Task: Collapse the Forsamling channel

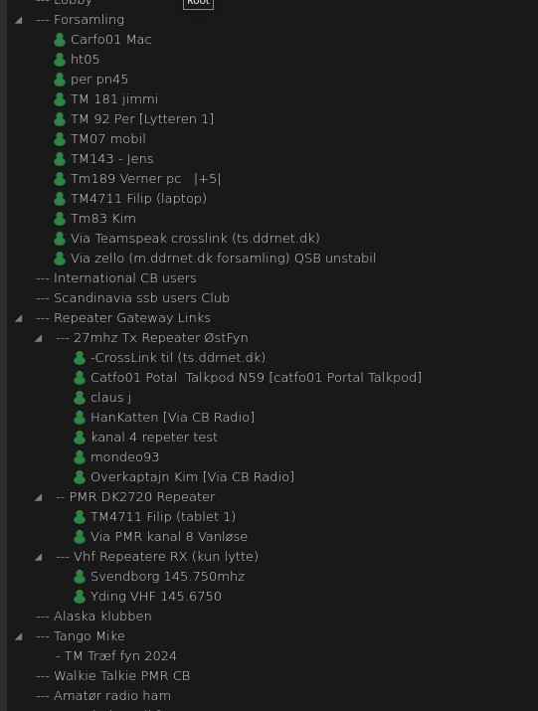Action: (19, 20)
